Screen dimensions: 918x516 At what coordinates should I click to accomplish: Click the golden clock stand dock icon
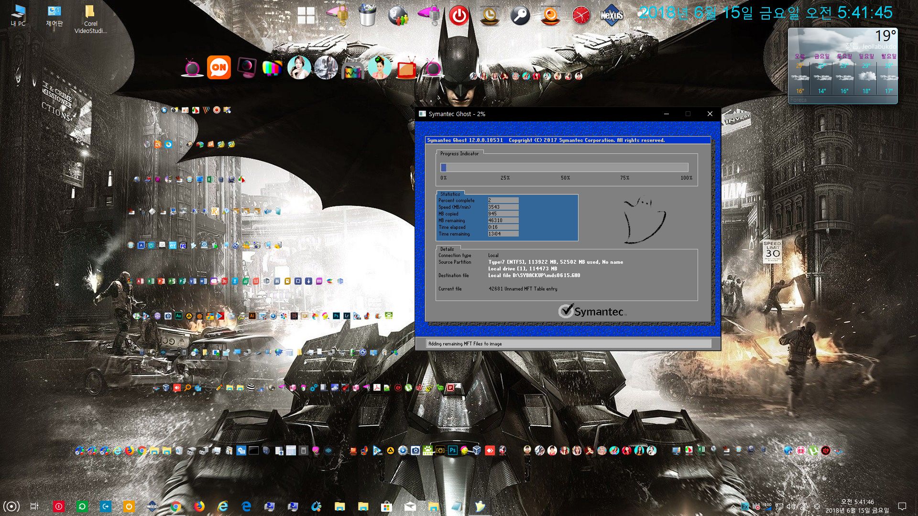[490, 16]
